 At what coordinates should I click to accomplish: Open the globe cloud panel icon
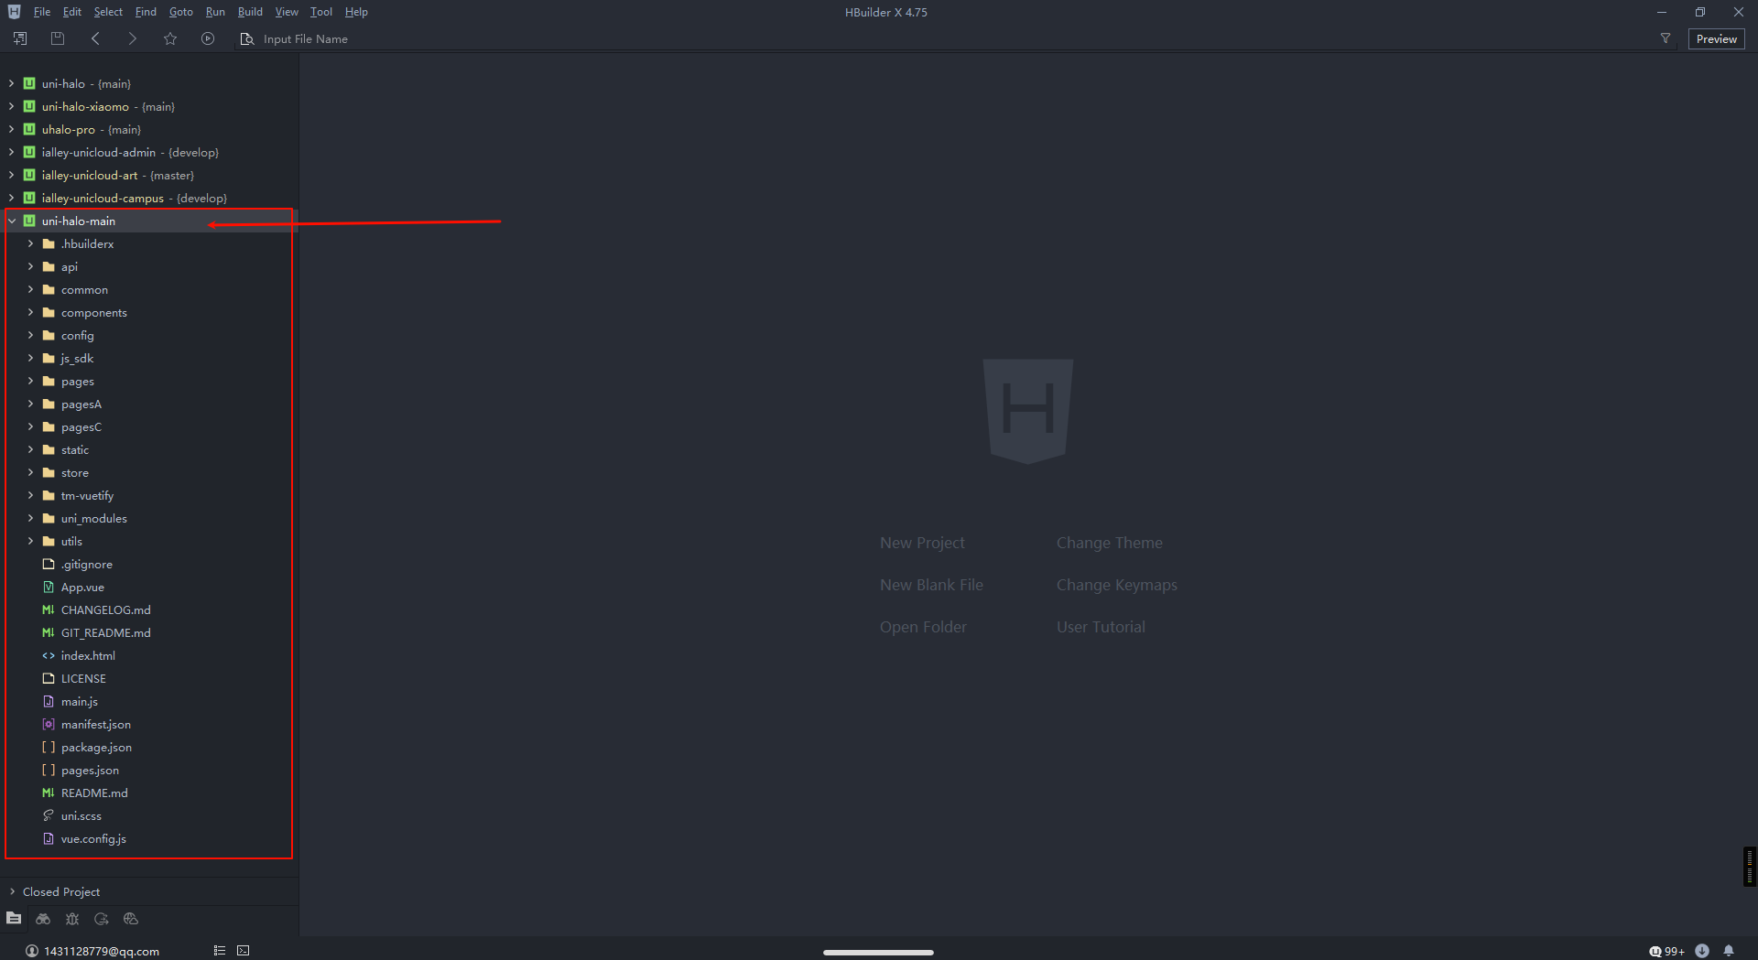pyautogui.click(x=131, y=919)
